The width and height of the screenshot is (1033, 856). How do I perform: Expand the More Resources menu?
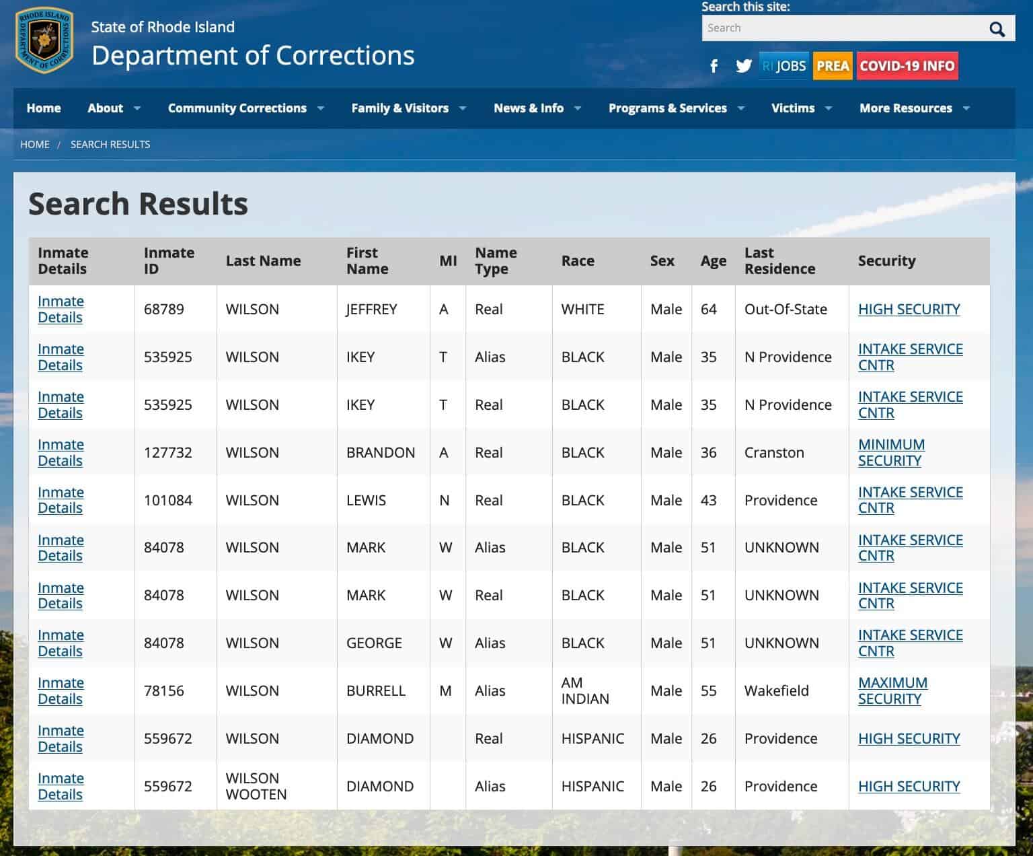pyautogui.click(x=914, y=108)
